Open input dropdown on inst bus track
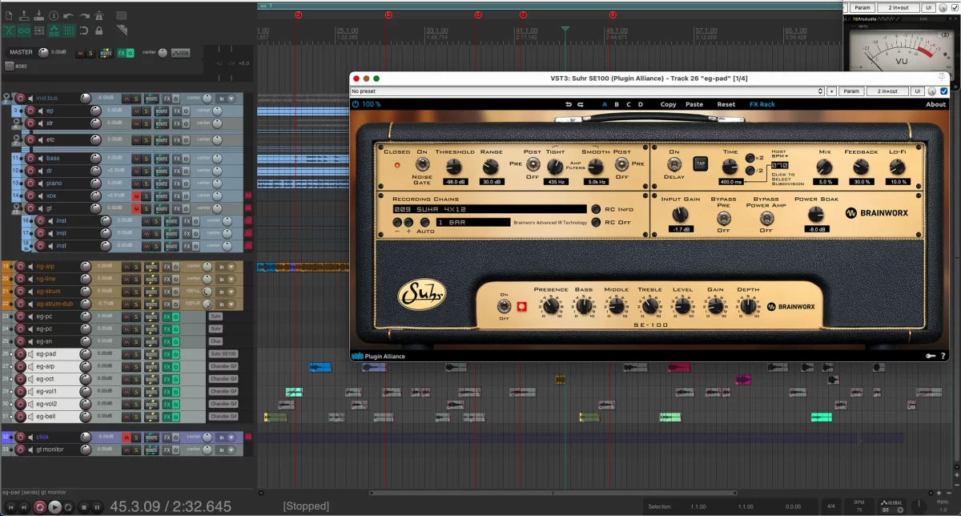 coord(226,99)
